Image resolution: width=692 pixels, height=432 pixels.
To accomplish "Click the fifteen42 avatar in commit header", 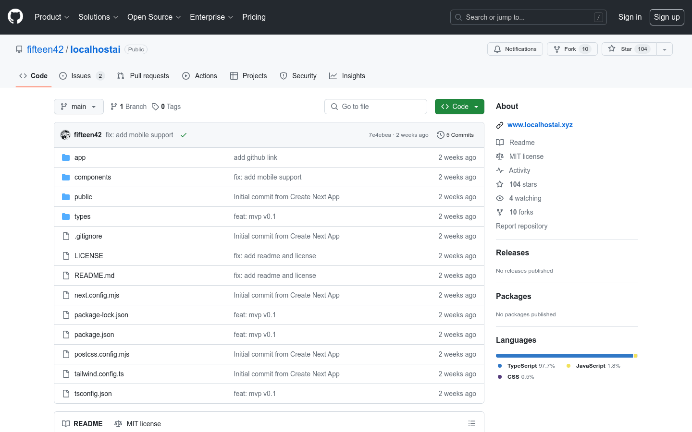I will pyautogui.click(x=65, y=135).
